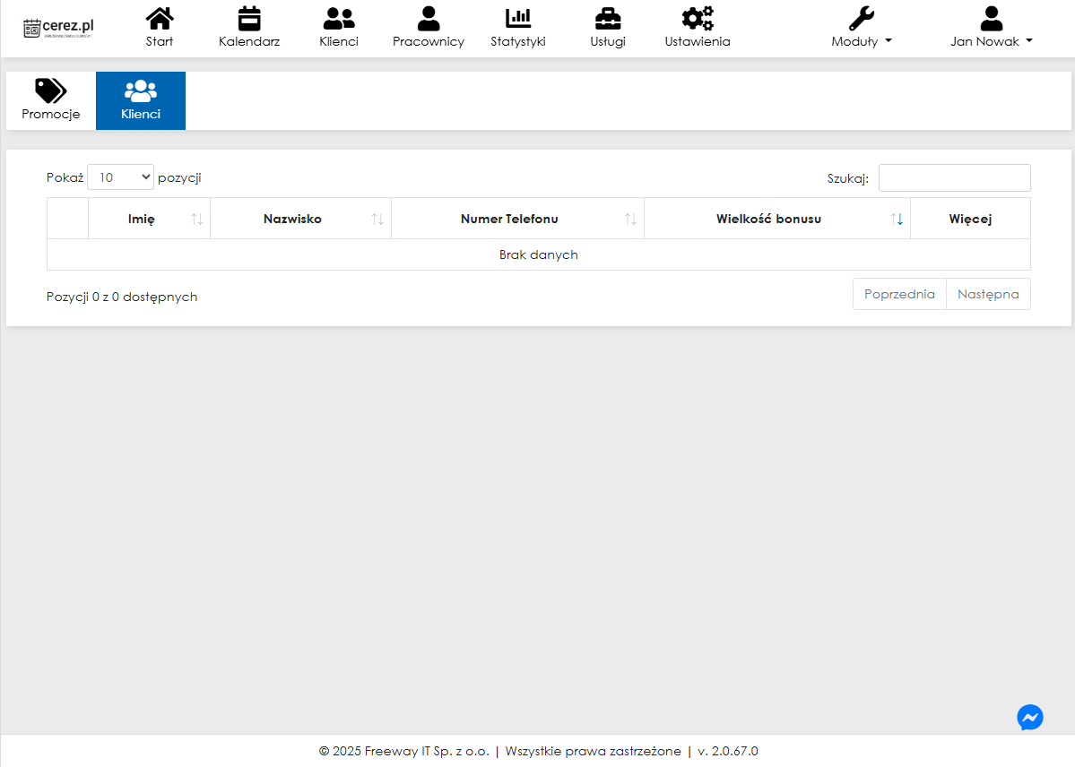This screenshot has height=767, width=1075.
Task: Focus the Szukaj search field
Action: pyautogui.click(x=954, y=177)
